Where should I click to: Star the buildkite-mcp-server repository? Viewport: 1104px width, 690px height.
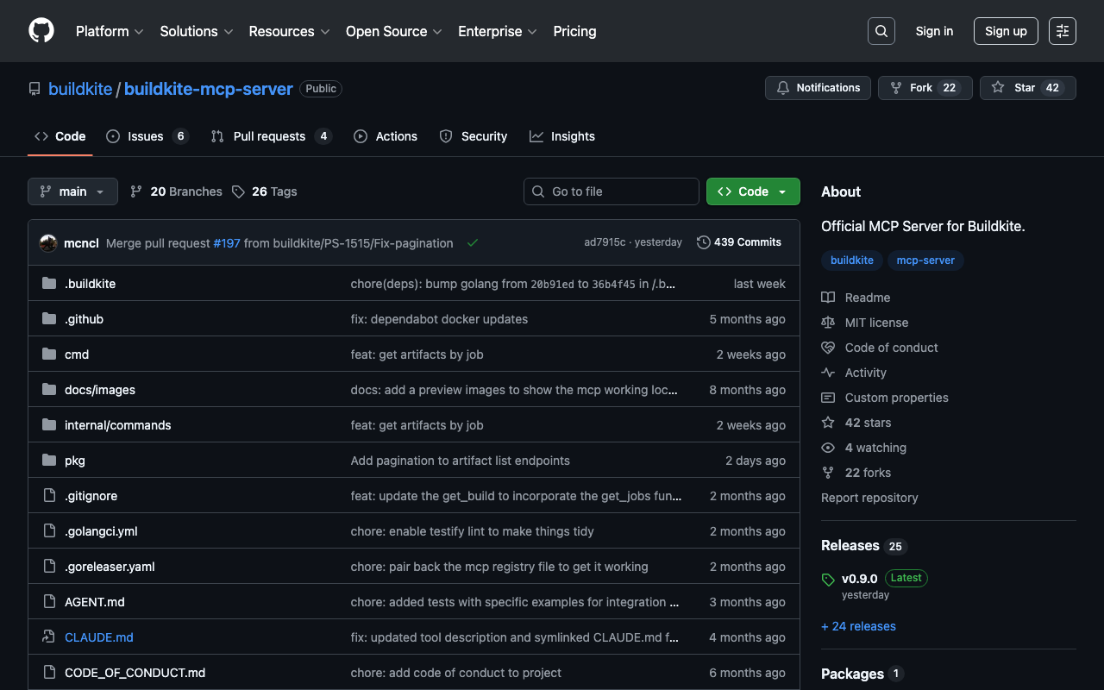click(x=1027, y=88)
